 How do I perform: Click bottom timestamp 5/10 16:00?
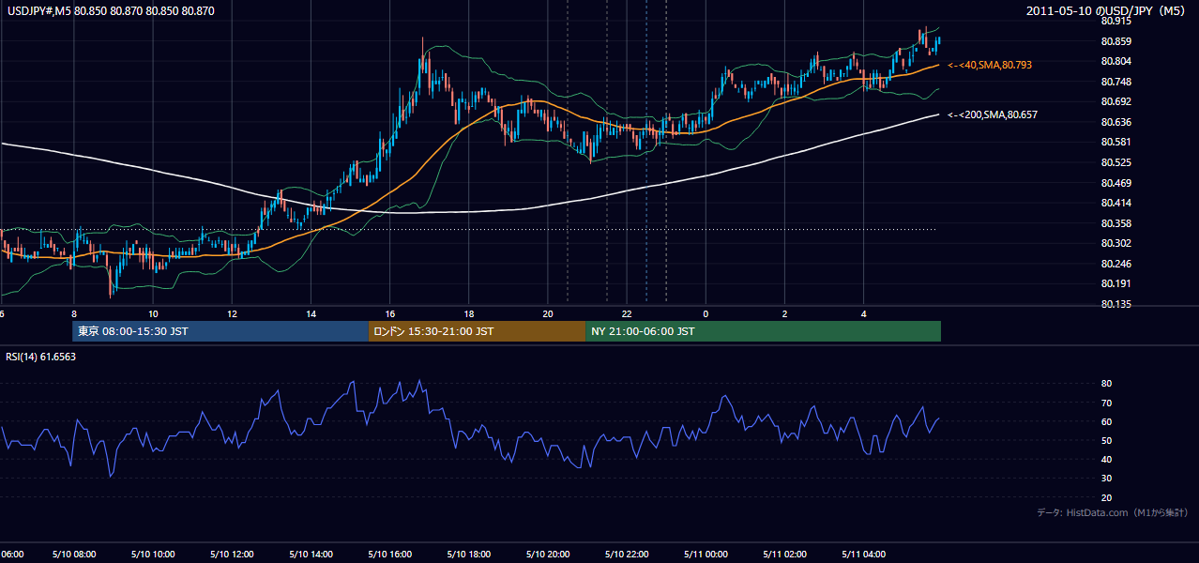click(x=389, y=555)
